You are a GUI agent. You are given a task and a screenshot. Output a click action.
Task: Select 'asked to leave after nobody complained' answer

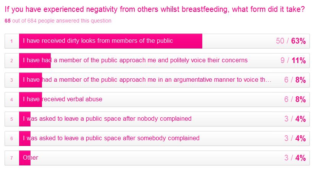pyautogui.click(x=107, y=119)
